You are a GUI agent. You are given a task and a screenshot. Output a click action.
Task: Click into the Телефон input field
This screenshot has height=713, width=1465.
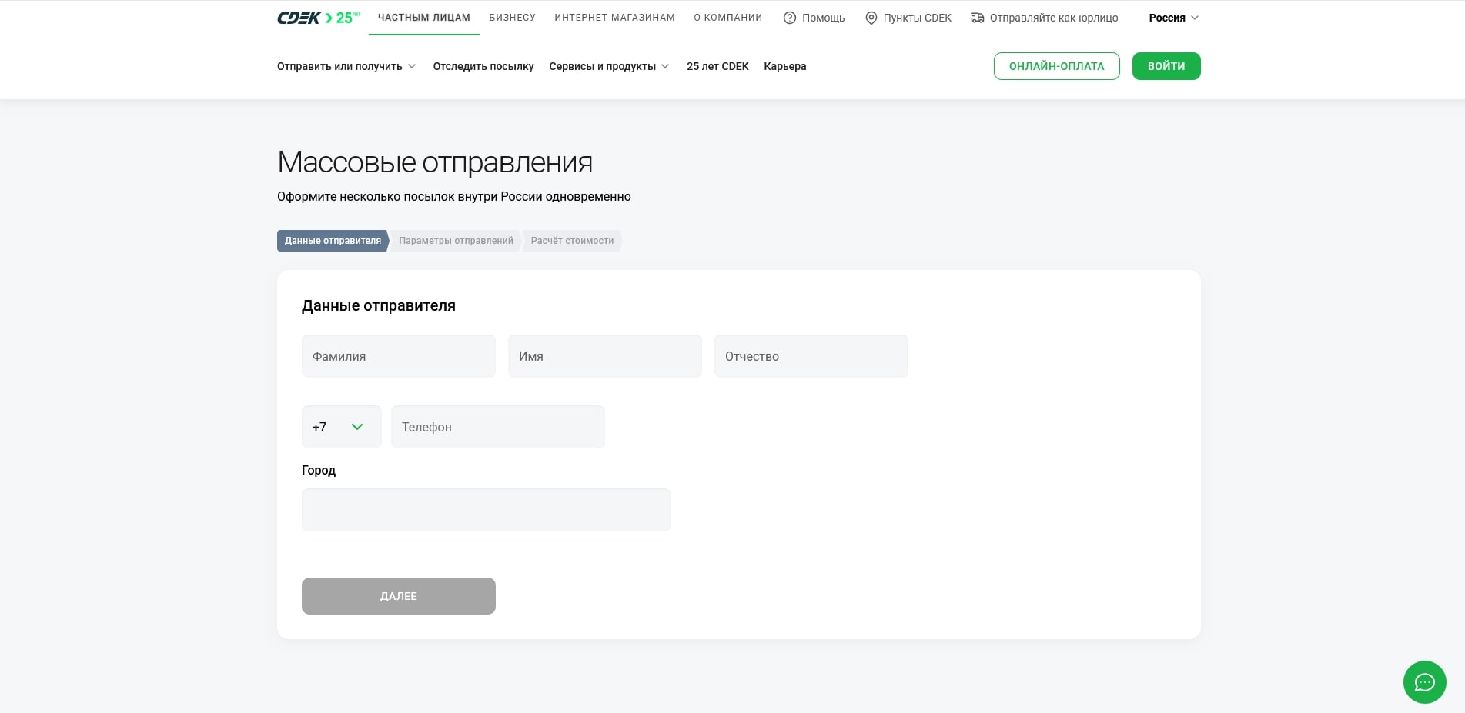click(497, 427)
